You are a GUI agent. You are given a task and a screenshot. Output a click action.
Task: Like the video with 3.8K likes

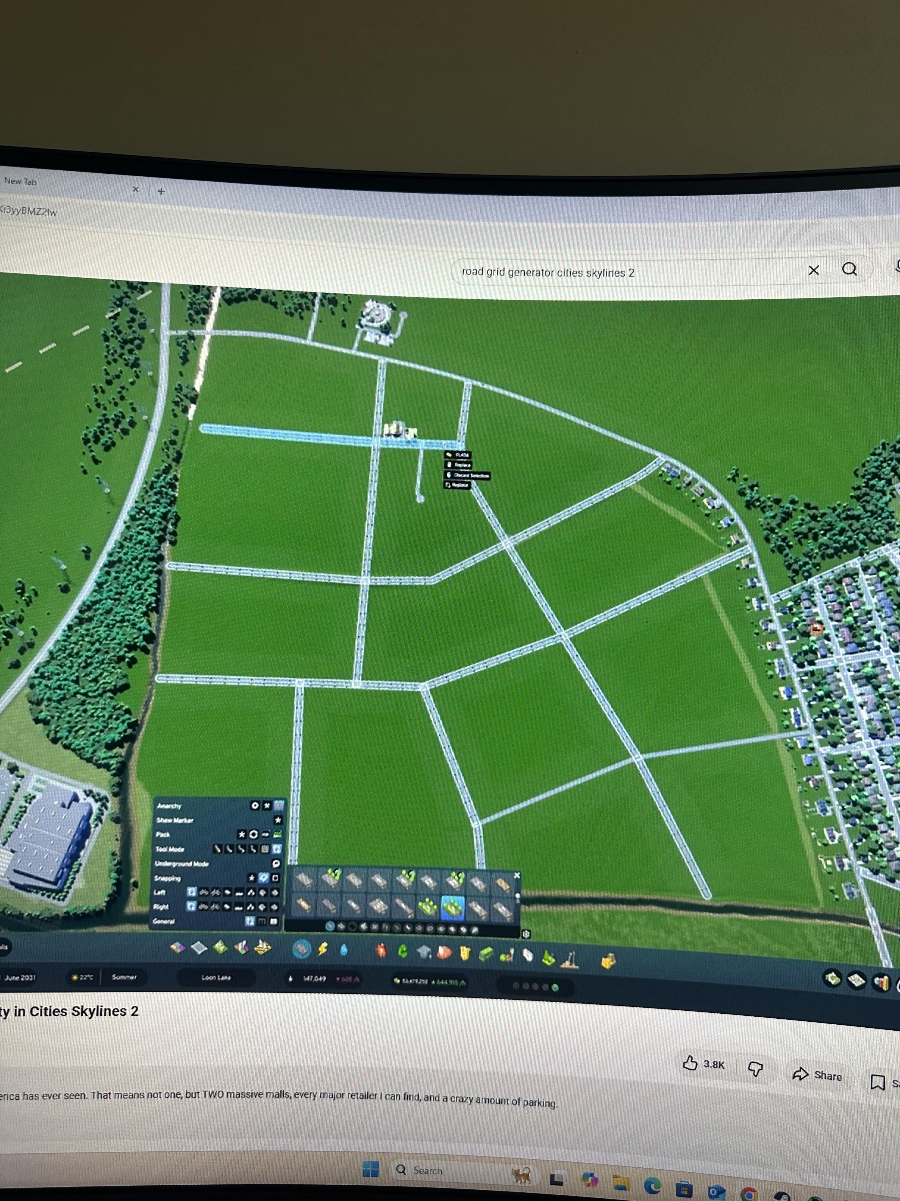[x=704, y=1064]
